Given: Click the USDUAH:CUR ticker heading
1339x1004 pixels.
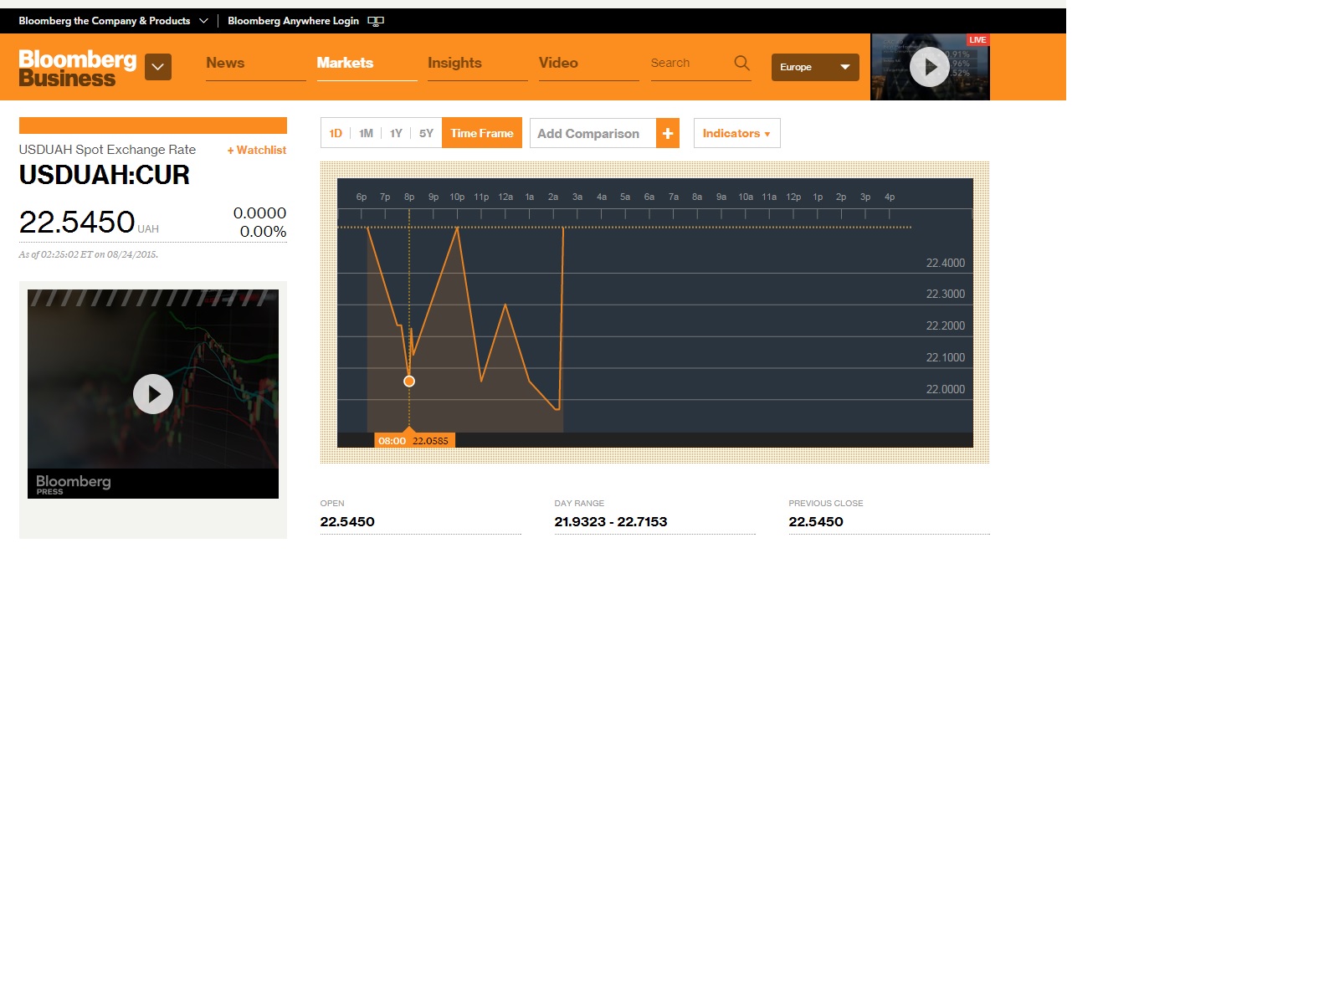Looking at the screenshot, I should 105,176.
